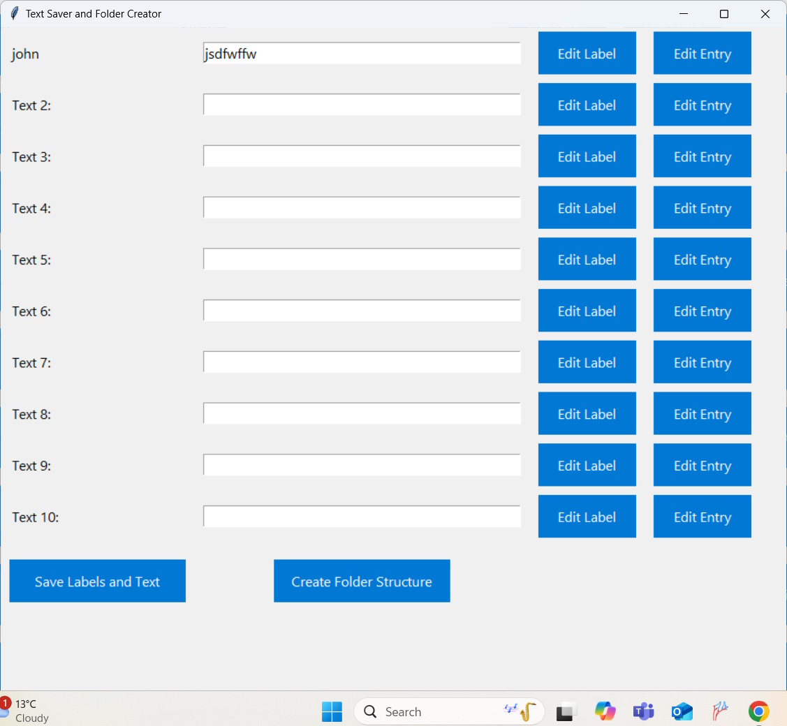
Task: Focus the text field containing jsdfwffw
Action: [x=362, y=54]
